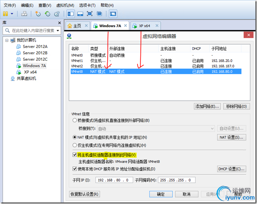The width and height of the screenshot is (257, 204).
Task: Click the console view toolbar icon
Action: click(x=113, y=14)
